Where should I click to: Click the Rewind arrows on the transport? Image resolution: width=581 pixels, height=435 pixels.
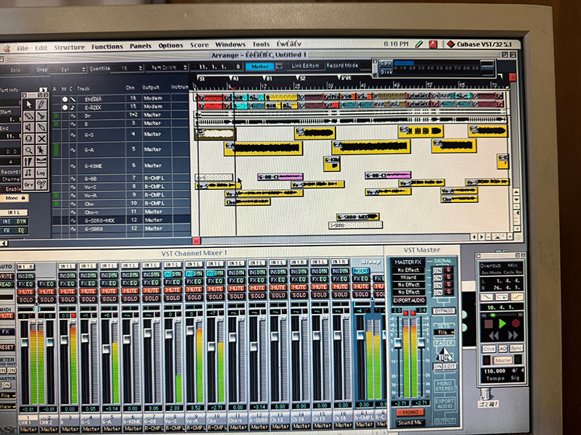click(493, 336)
